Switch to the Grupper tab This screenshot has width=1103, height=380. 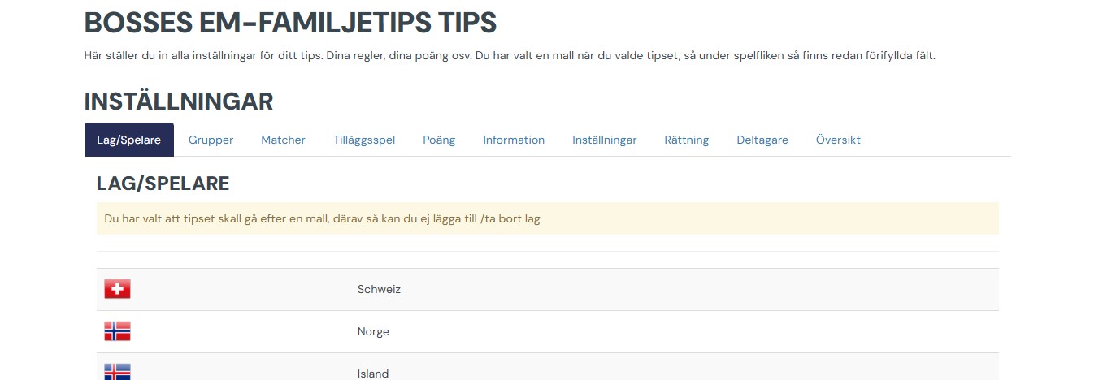211,140
